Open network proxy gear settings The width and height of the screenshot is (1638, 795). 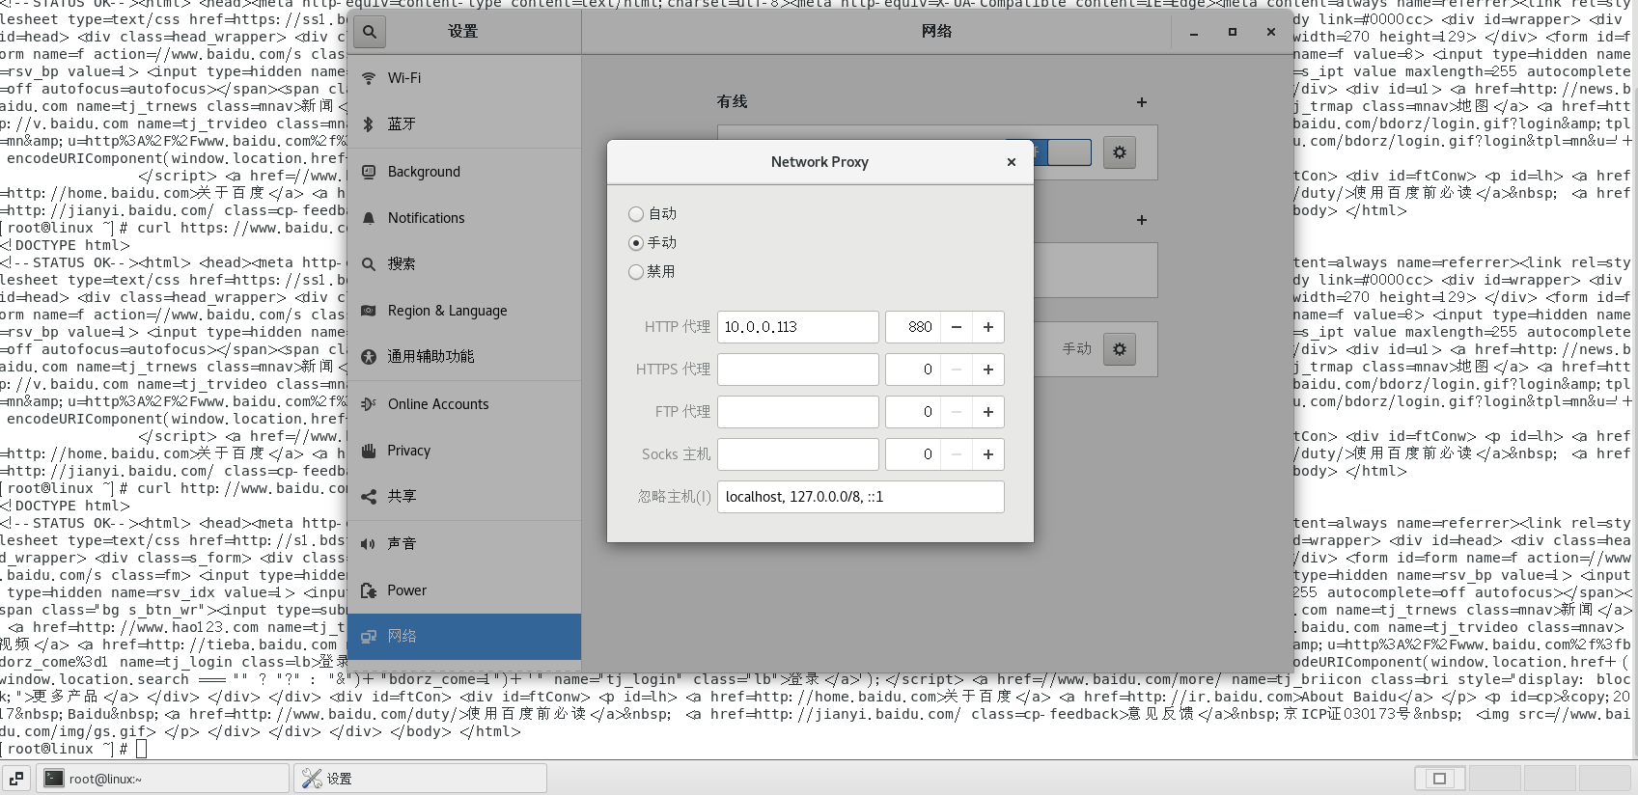click(x=1120, y=349)
